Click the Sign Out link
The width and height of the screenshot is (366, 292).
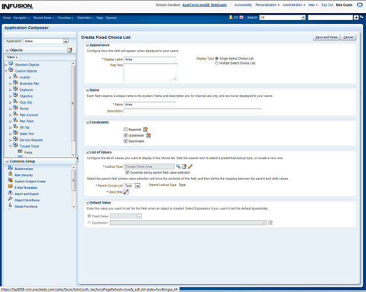327,5
